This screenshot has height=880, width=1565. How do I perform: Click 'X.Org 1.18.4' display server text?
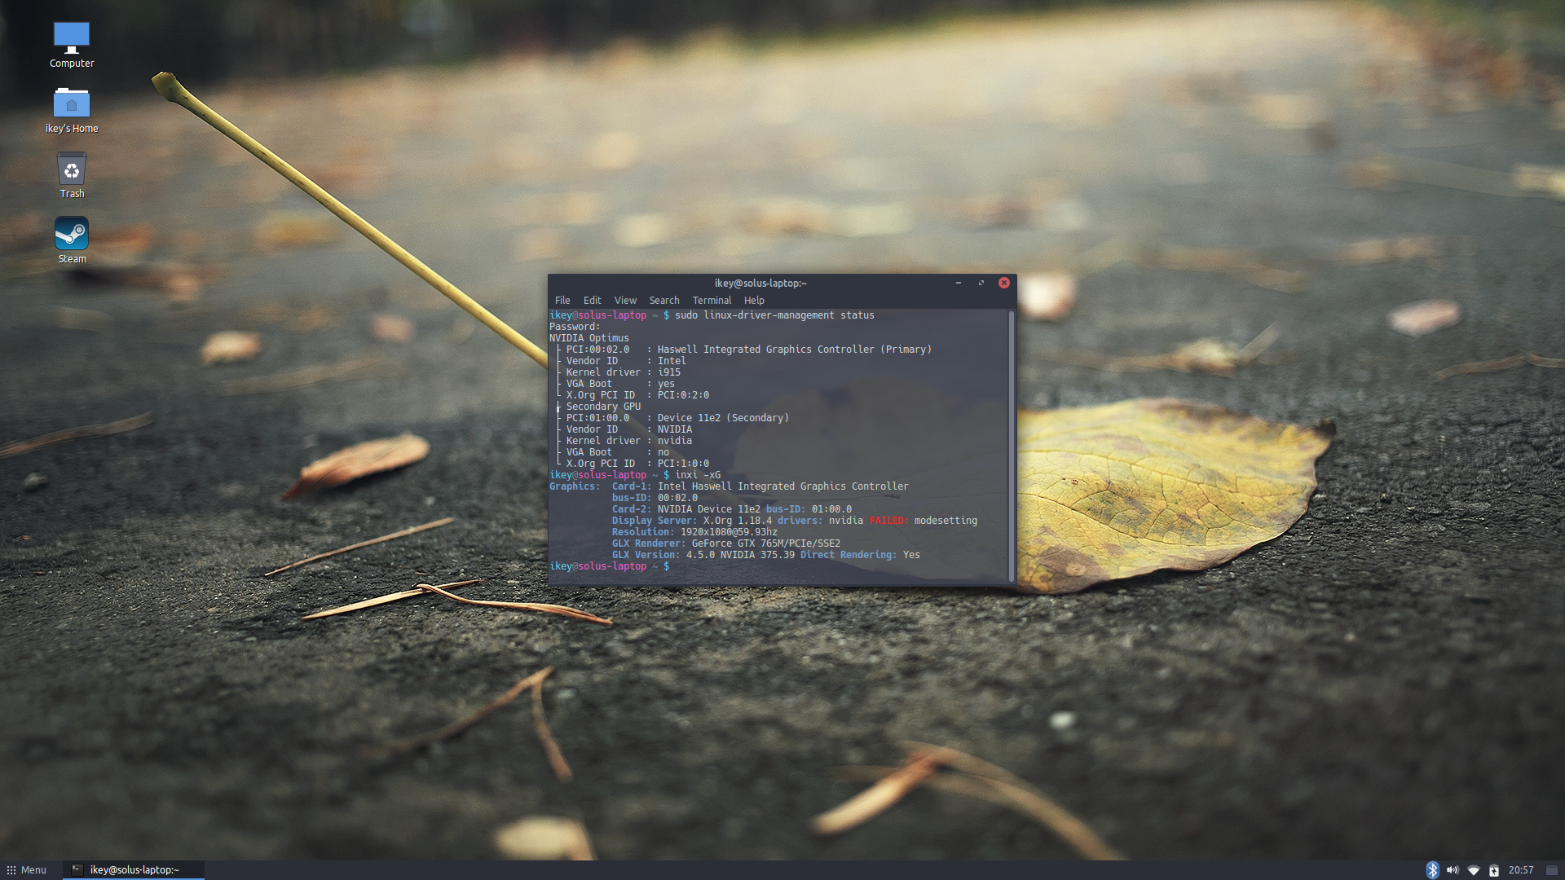click(738, 521)
